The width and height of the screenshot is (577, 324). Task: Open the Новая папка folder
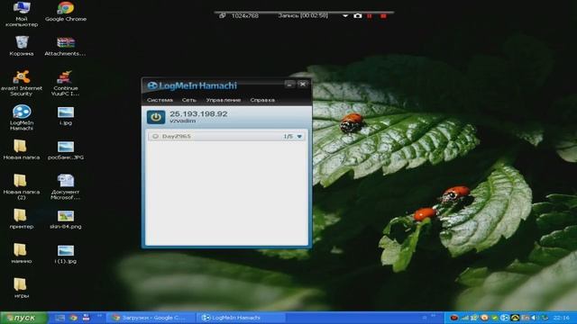click(x=22, y=149)
